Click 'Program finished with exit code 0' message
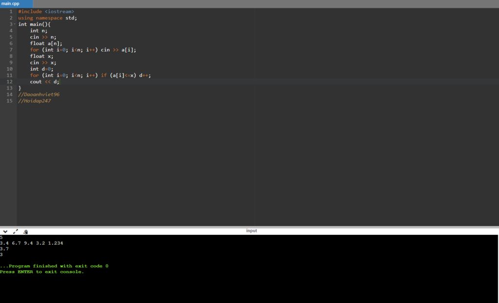The width and height of the screenshot is (499, 303). coord(54,266)
